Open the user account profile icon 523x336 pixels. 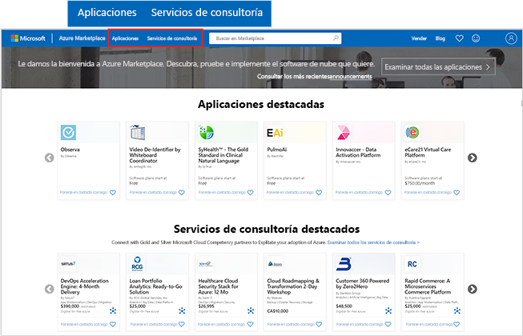511,38
